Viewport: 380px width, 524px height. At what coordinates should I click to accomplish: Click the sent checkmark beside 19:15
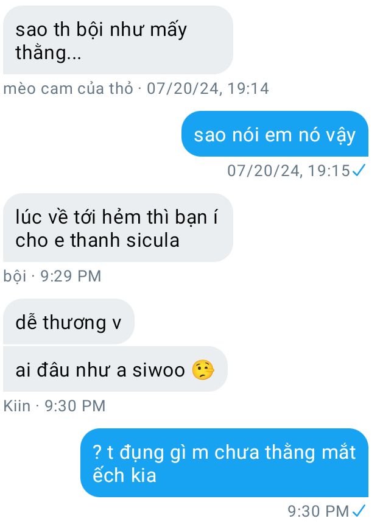click(359, 171)
